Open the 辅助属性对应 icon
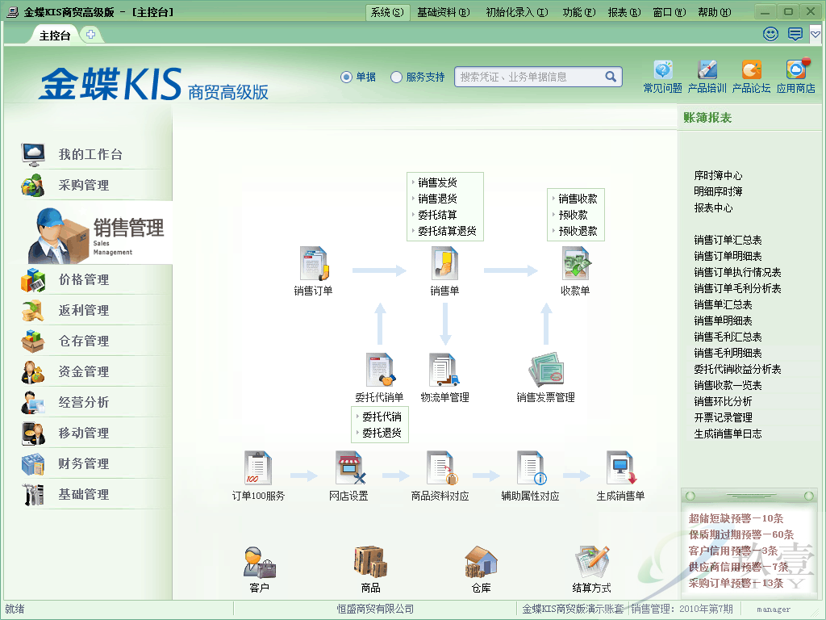Image resolution: width=826 pixels, height=620 pixels. coord(531,467)
